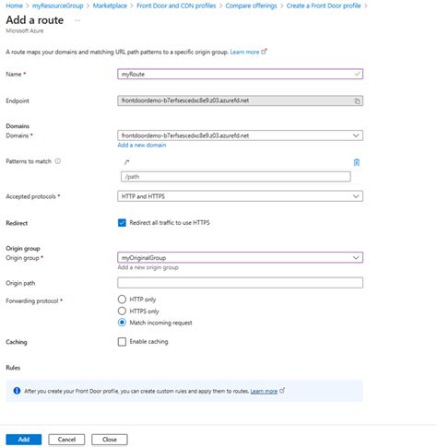Choose HTTPS only forwarding protocol
Screen dimensions: 437x447
(122, 311)
